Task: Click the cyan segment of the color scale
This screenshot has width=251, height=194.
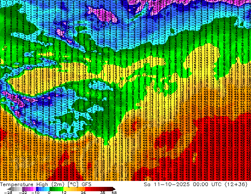Action: click(x=48, y=189)
